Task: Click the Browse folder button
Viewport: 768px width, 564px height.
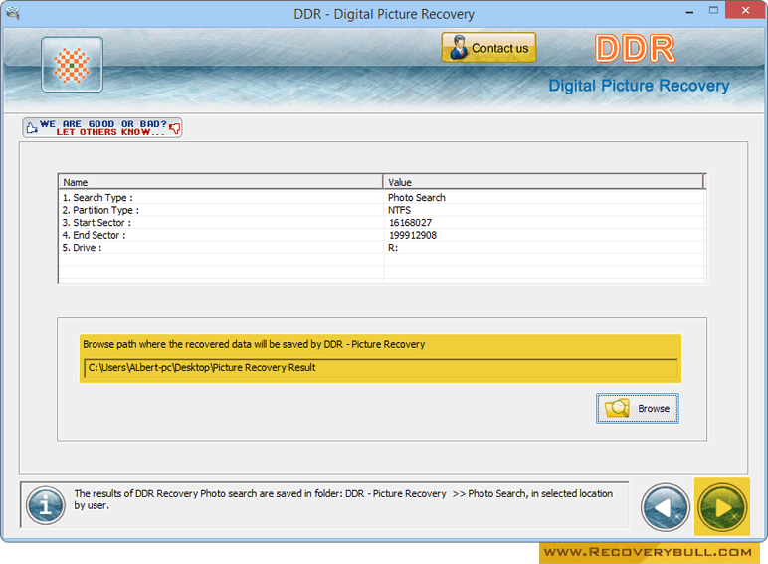Action: click(x=638, y=408)
